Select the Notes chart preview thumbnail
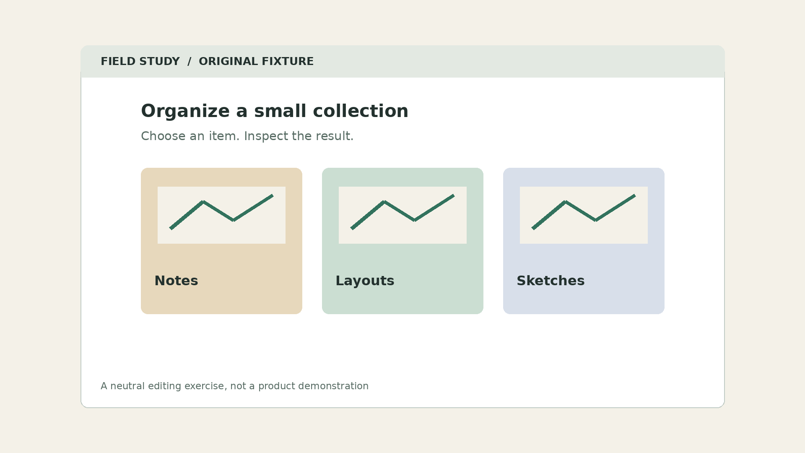This screenshot has height=453, width=805. pos(221,215)
